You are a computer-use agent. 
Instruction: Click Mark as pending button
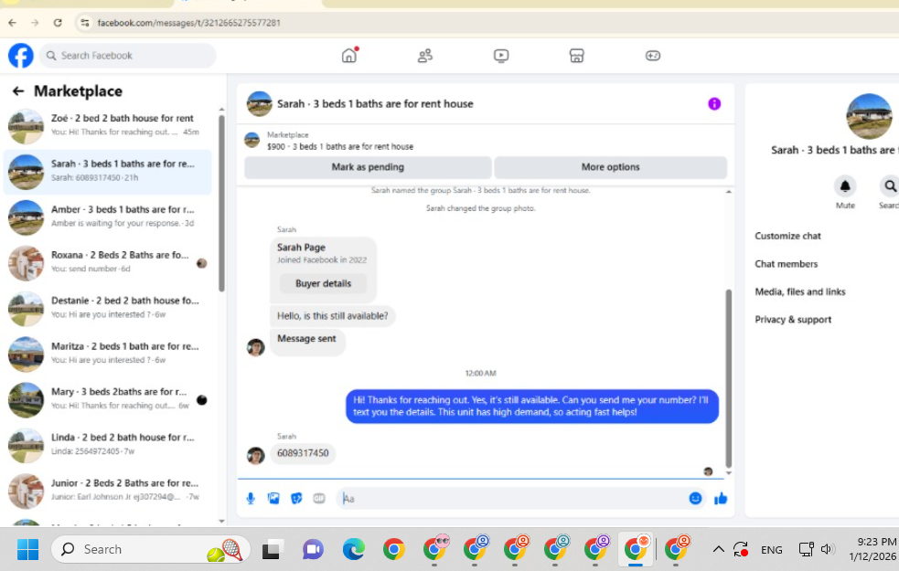(368, 167)
